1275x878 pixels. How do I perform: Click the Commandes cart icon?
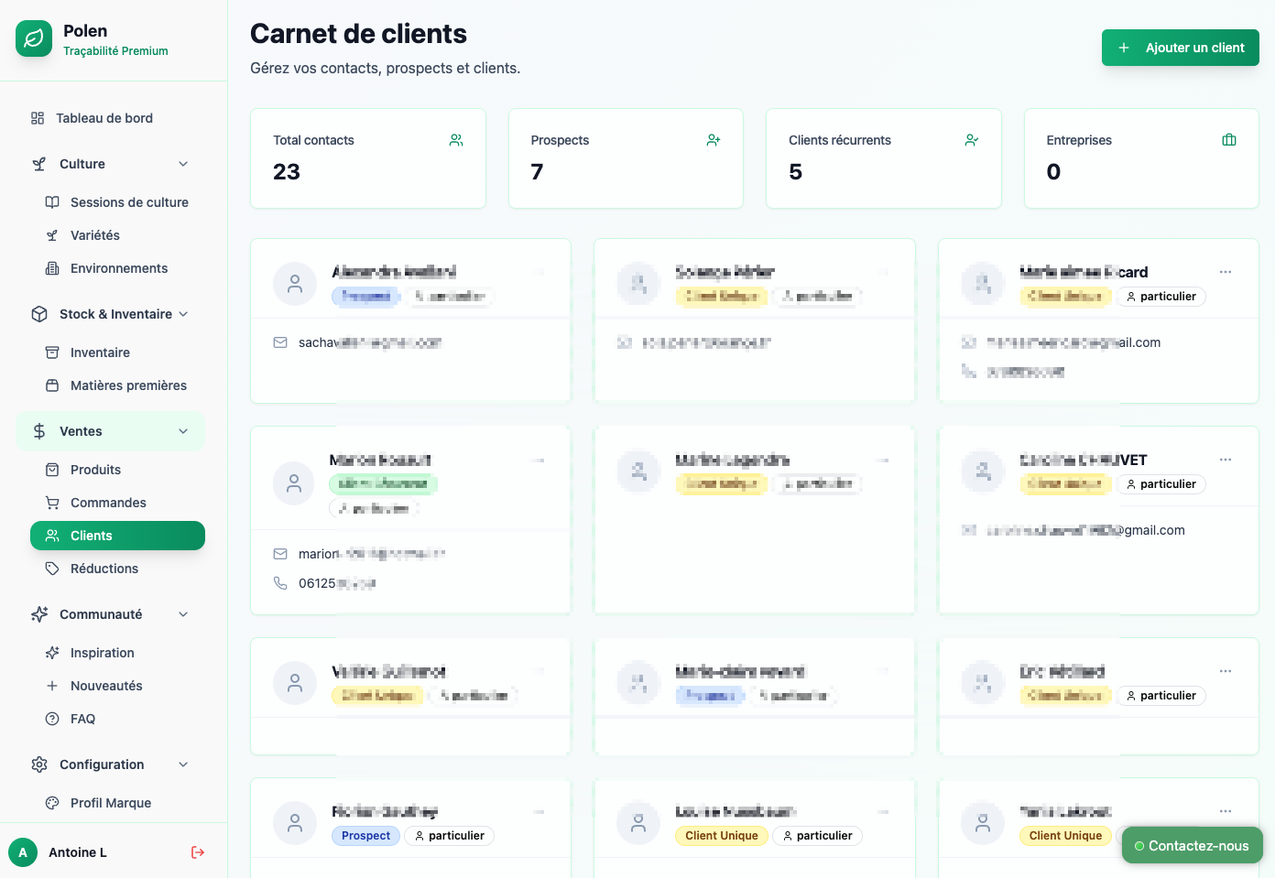52,503
